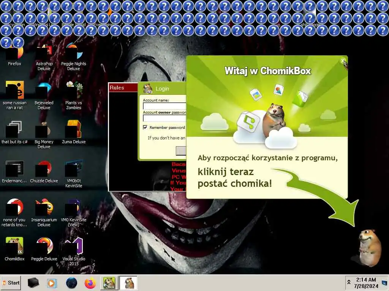The image size is (389, 291).
Task: Switch to ChomikBox taskbar window button
Action: click(109, 283)
